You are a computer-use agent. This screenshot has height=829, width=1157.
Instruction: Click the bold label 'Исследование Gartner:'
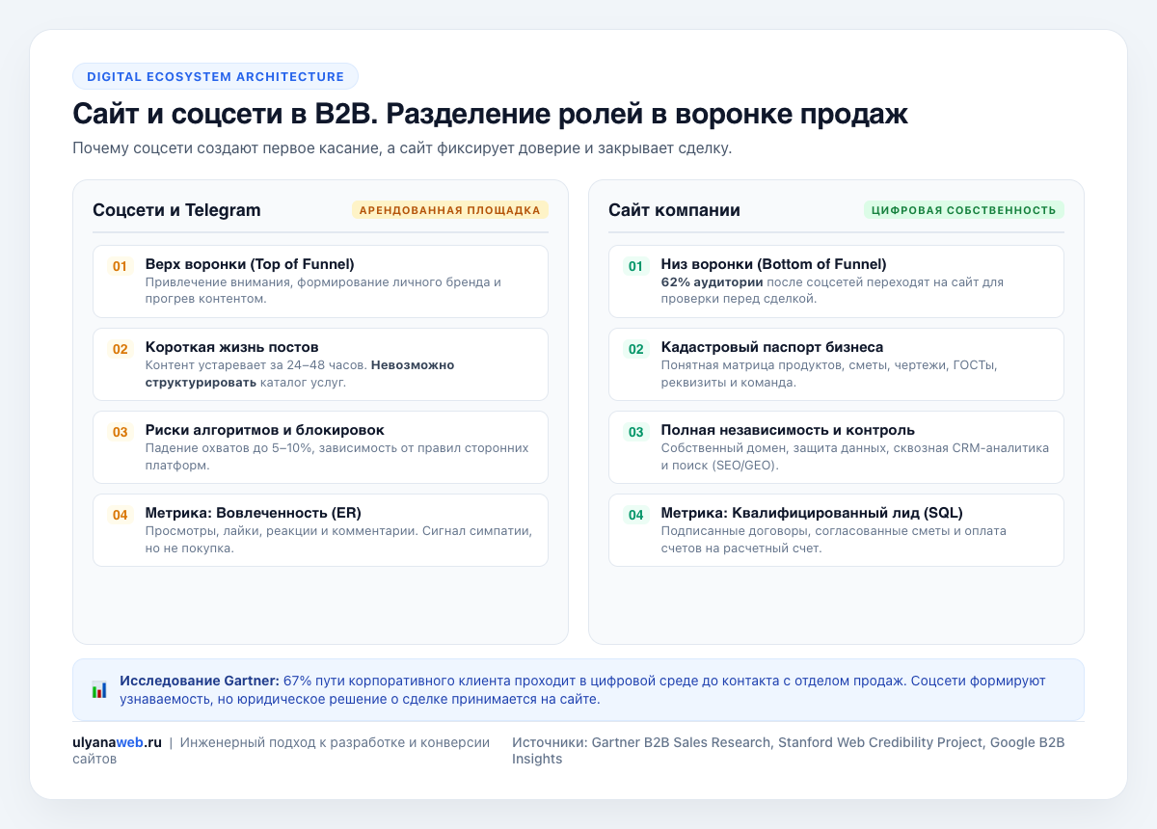click(x=200, y=681)
